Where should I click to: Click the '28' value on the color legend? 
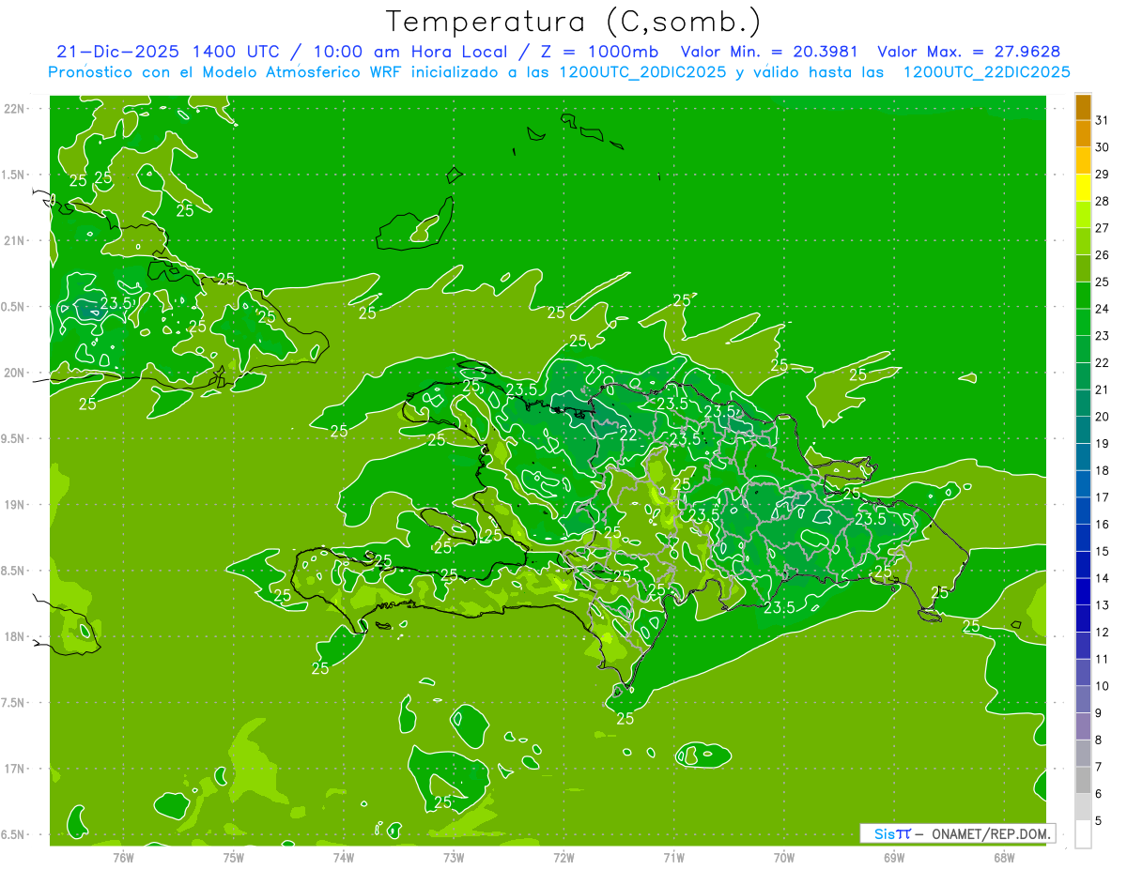(1102, 201)
